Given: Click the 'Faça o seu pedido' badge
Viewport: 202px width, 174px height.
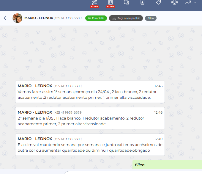Looking at the screenshot, I should click(126, 18).
